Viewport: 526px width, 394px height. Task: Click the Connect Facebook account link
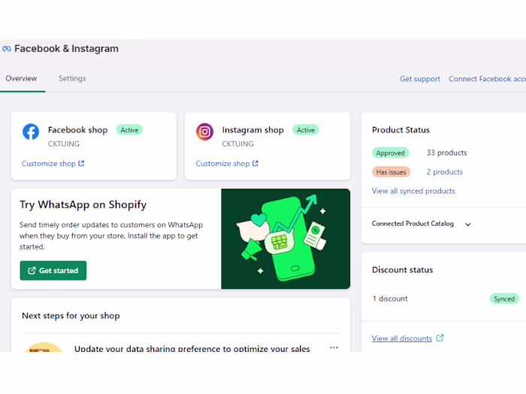[488, 79]
